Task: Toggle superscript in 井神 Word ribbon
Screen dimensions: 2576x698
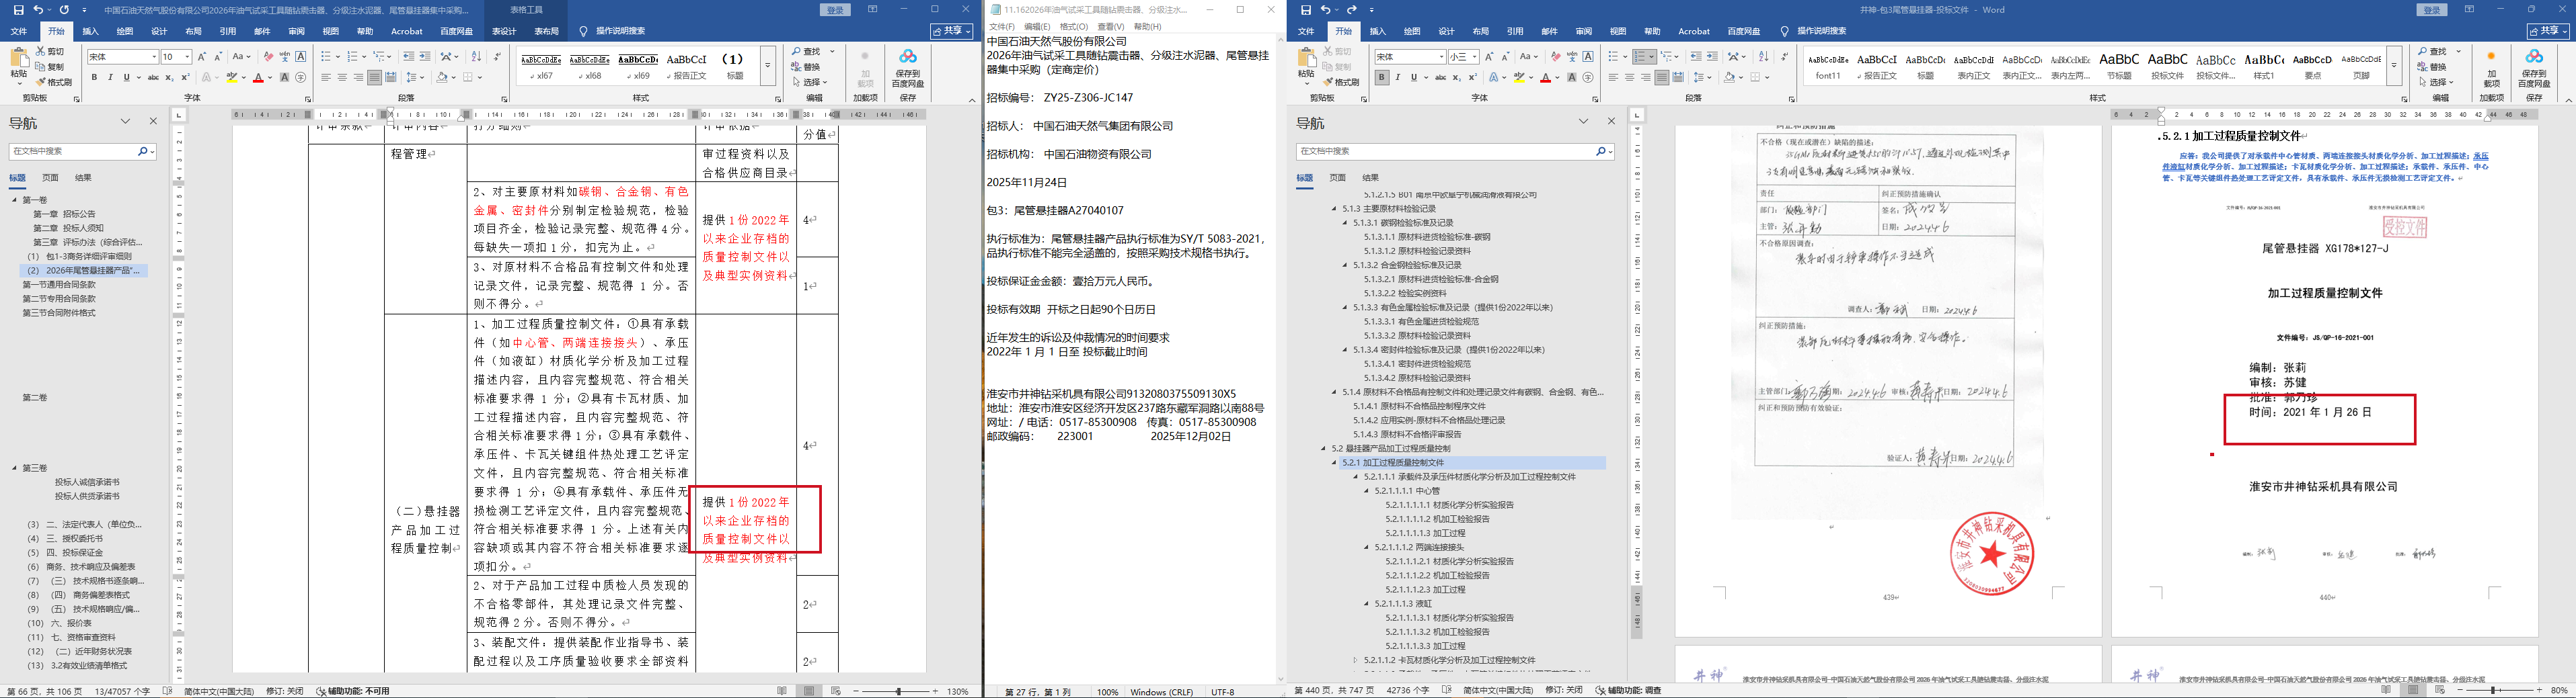Action: [x=1473, y=77]
